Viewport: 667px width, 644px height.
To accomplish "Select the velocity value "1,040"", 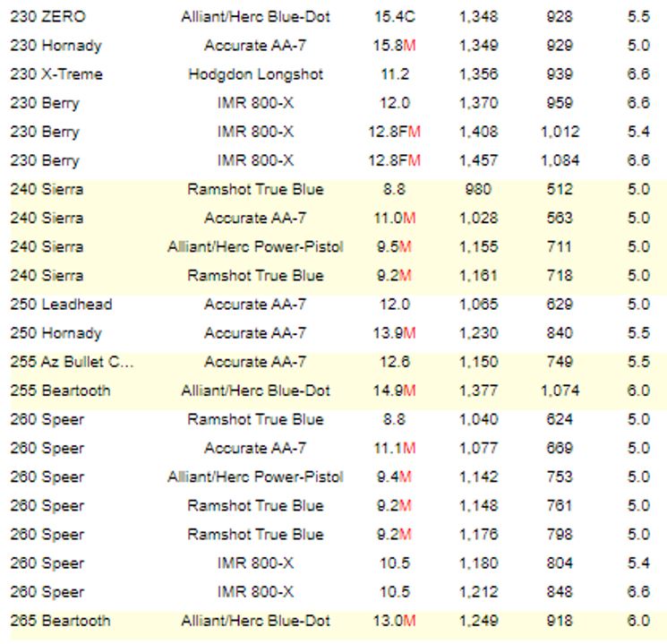I will [x=478, y=419].
